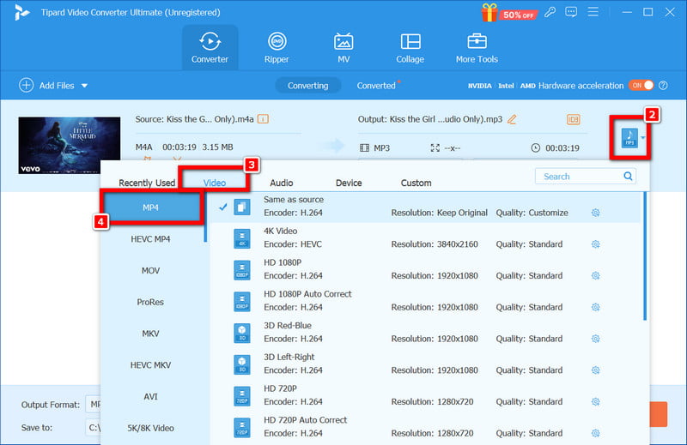Select MOV format category

151,270
